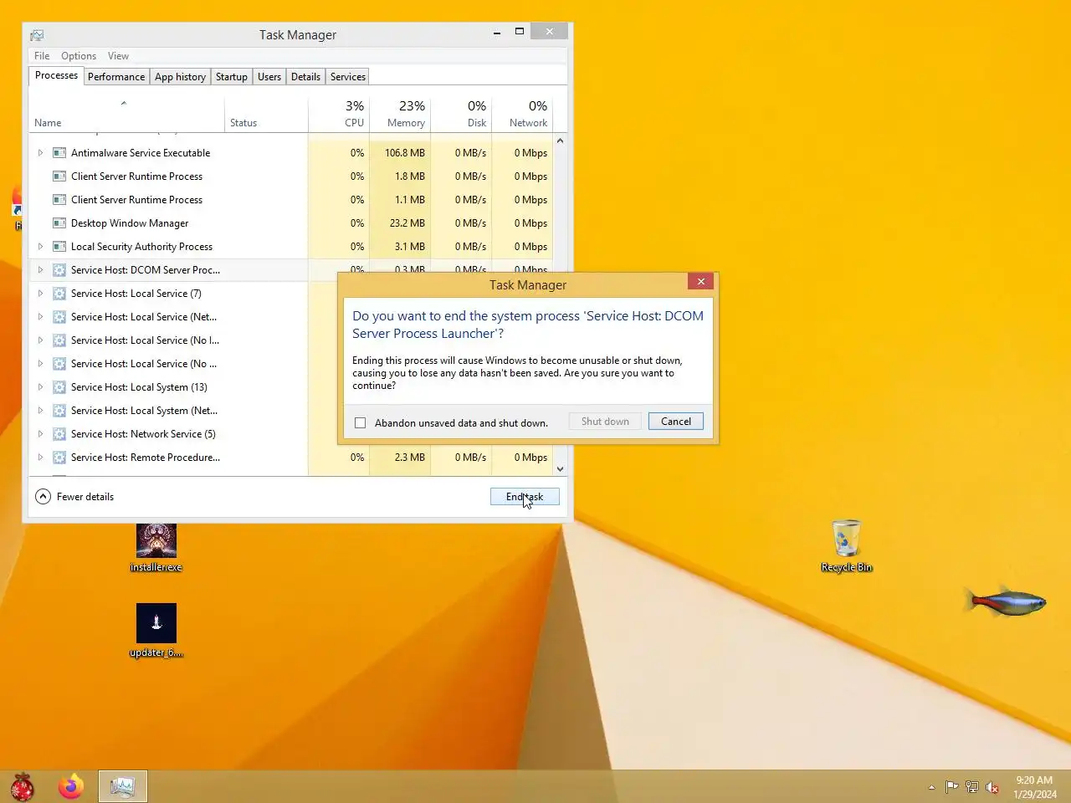
Task: Open the Action Center flag icon
Action: (951, 787)
